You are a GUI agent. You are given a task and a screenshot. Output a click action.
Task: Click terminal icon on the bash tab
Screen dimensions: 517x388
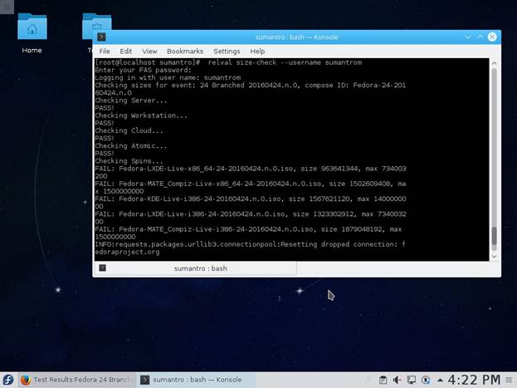tap(103, 268)
